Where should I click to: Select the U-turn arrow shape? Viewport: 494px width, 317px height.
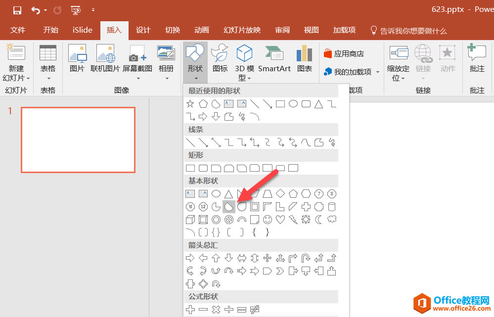pyautogui.click(x=306, y=258)
